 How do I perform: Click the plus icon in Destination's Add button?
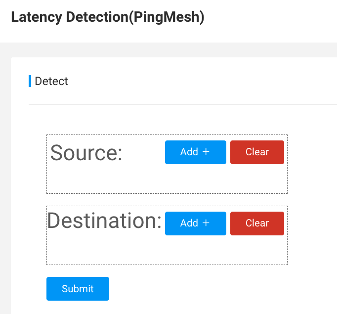pos(206,223)
